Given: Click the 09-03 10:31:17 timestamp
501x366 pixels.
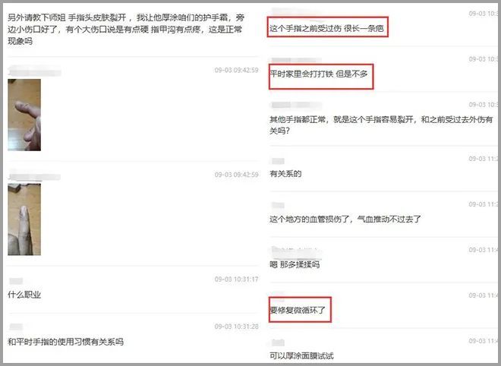Looking at the screenshot, I should (x=236, y=279).
